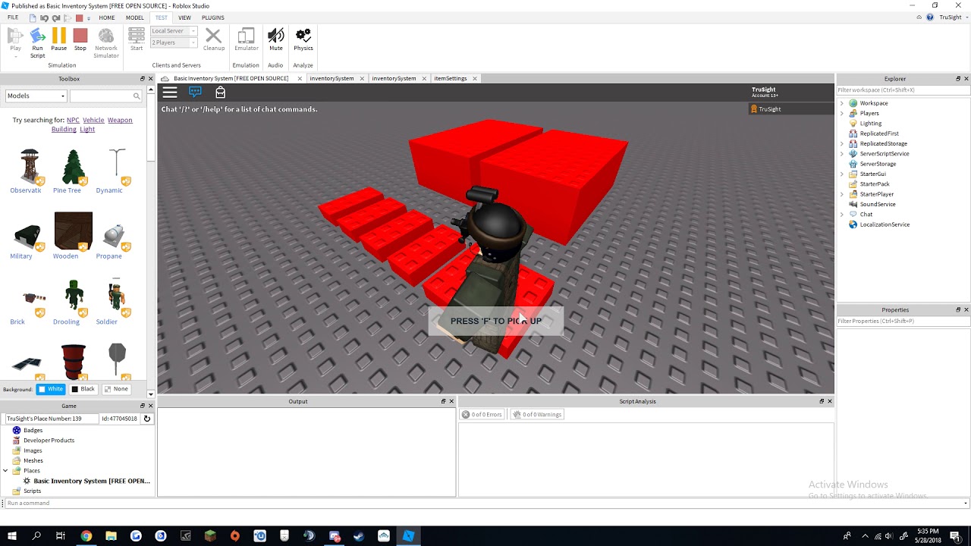Image resolution: width=971 pixels, height=546 pixels.
Task: Pause the simulation
Action: click(x=59, y=39)
